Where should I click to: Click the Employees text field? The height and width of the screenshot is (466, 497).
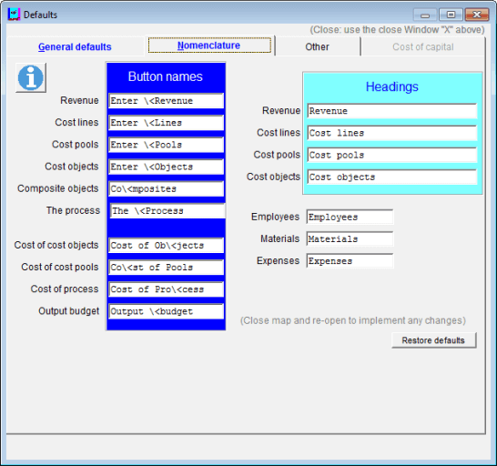pyautogui.click(x=350, y=217)
